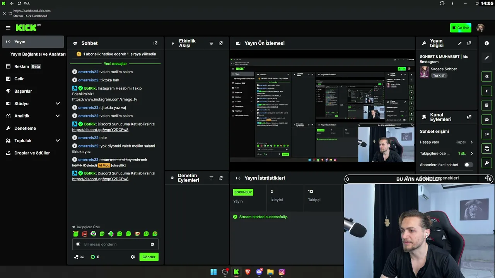The image size is (495, 278).
Task: Toggle the broadcast stats widget in right sidebar
Action: click(x=486, y=134)
